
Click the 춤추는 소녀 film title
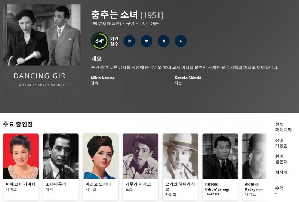114,15
